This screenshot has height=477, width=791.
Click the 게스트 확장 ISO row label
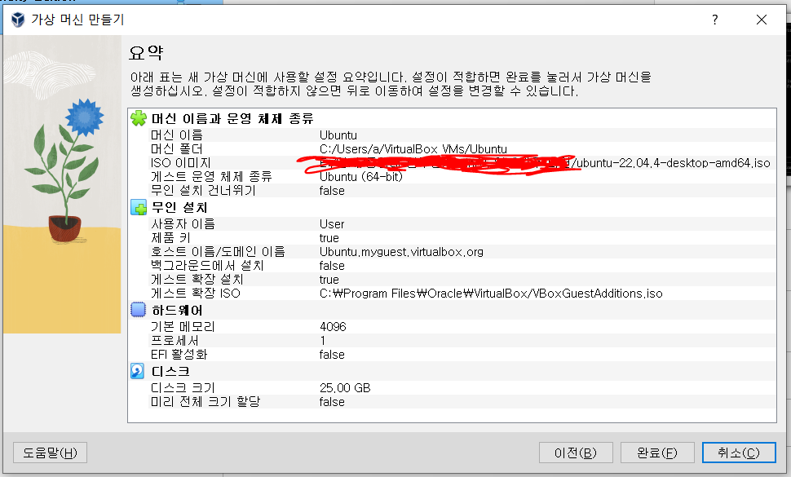tap(196, 294)
